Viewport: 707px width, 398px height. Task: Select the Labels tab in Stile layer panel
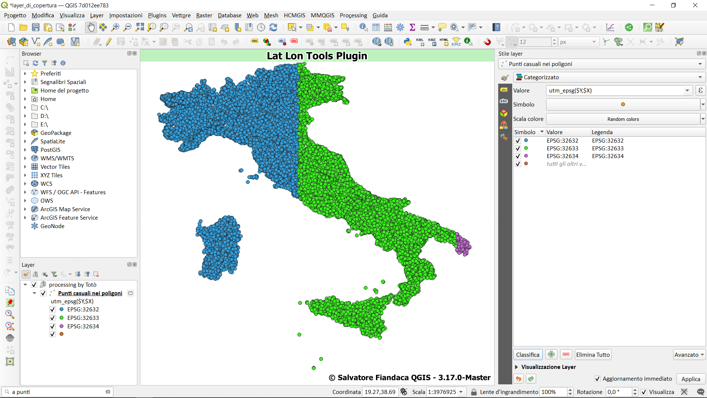[x=504, y=90]
